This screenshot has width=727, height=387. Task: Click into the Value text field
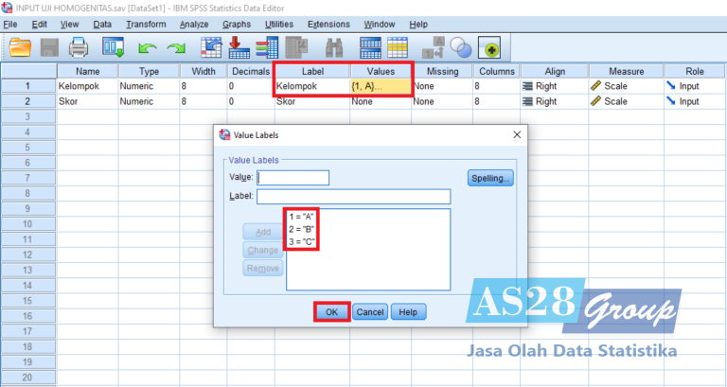coord(293,178)
